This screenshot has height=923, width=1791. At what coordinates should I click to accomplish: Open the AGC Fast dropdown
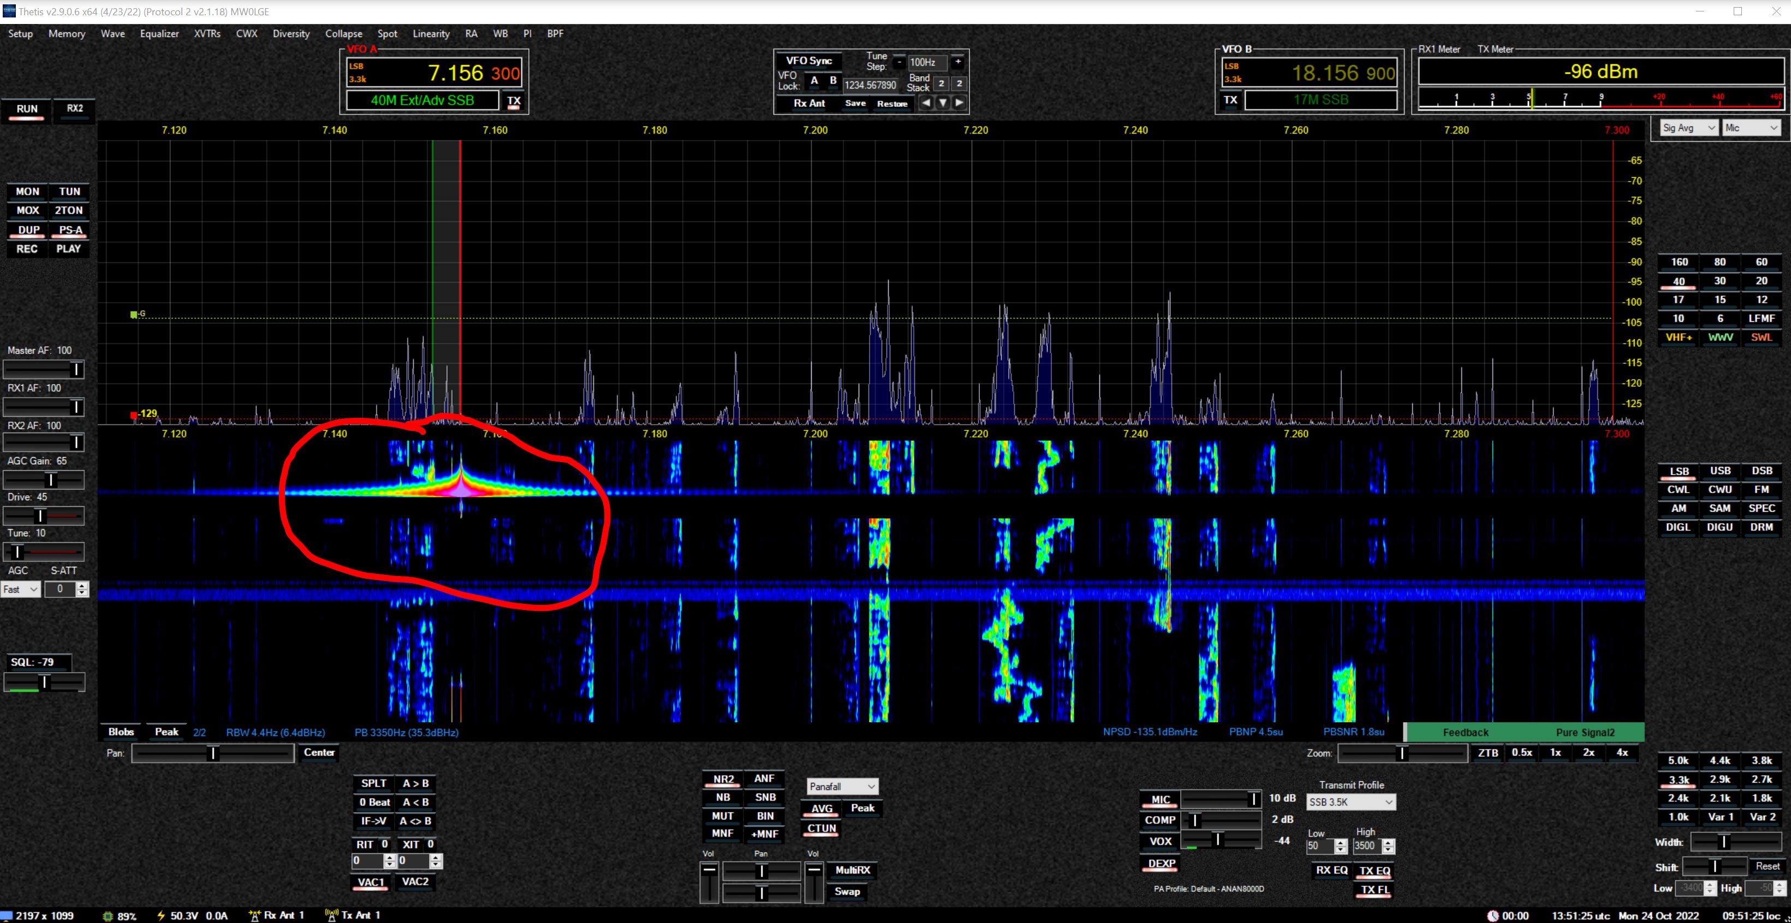pyautogui.click(x=21, y=589)
